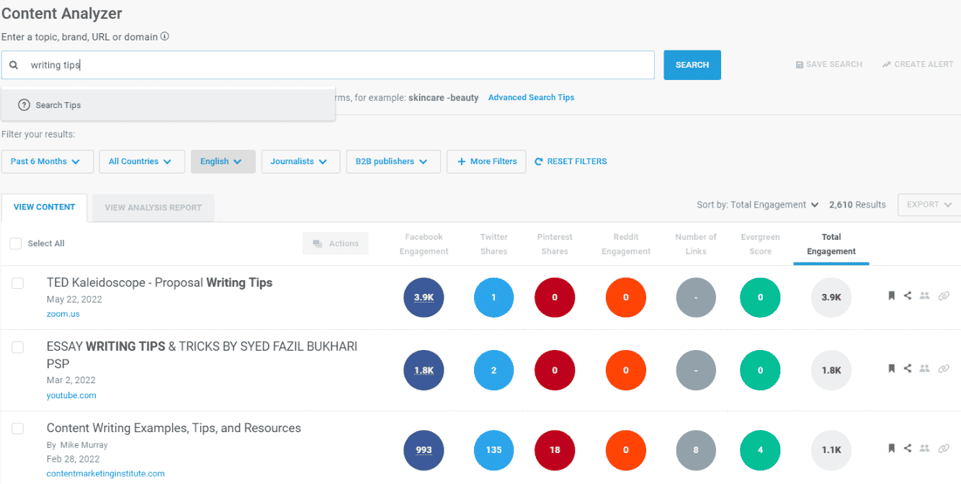Select the Total Engagement column header

pyautogui.click(x=831, y=244)
